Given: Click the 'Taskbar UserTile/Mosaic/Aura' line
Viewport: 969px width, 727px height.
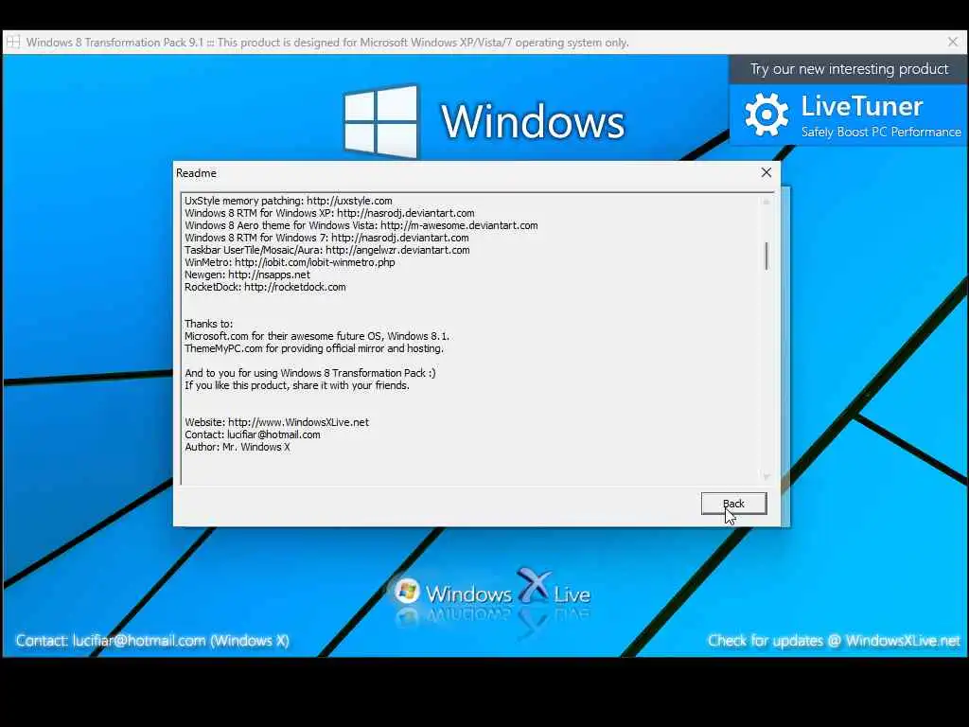Looking at the screenshot, I should tap(326, 250).
